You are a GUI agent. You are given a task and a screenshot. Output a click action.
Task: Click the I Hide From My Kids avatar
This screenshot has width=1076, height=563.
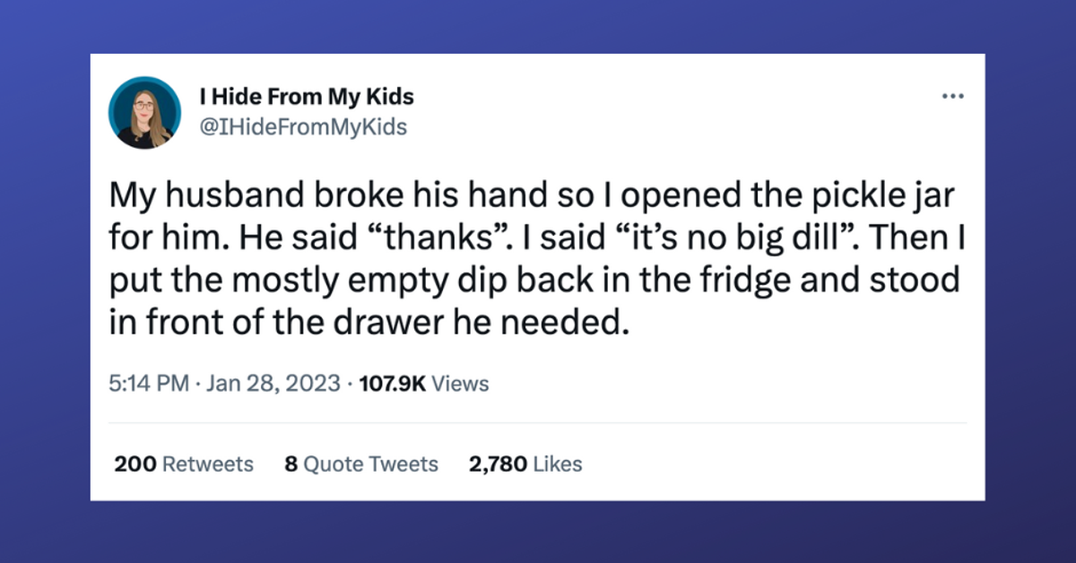coord(144,112)
